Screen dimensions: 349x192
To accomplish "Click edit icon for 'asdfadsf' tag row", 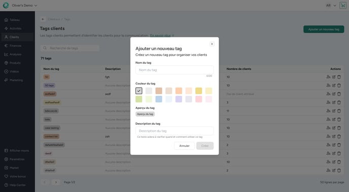I will pos(334,94).
